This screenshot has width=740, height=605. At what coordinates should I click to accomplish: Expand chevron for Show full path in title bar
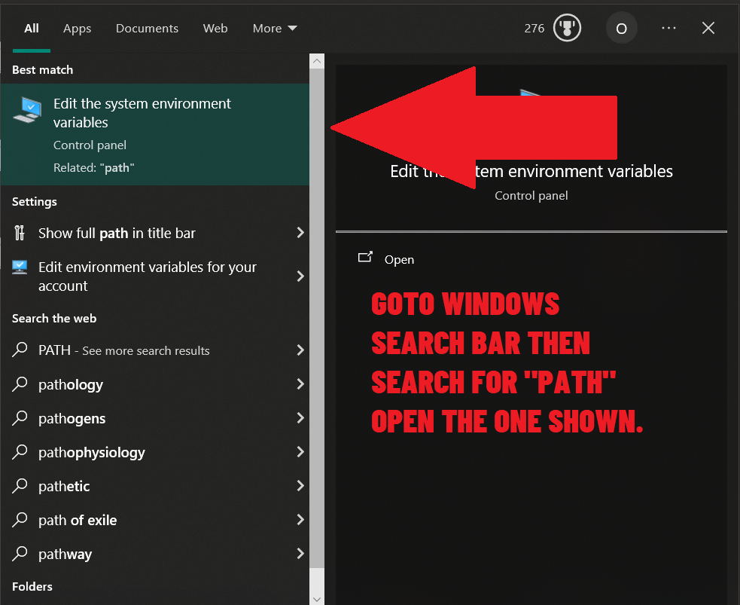click(300, 233)
